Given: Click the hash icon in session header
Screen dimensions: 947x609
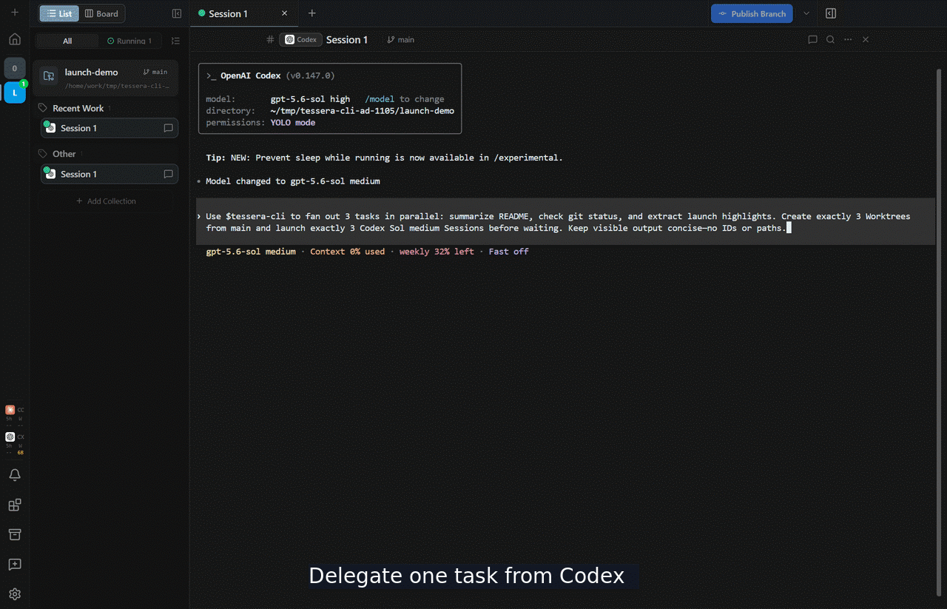Looking at the screenshot, I should click(x=270, y=39).
